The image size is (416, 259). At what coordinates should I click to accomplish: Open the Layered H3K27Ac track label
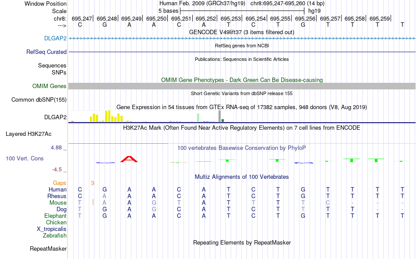(x=28, y=134)
